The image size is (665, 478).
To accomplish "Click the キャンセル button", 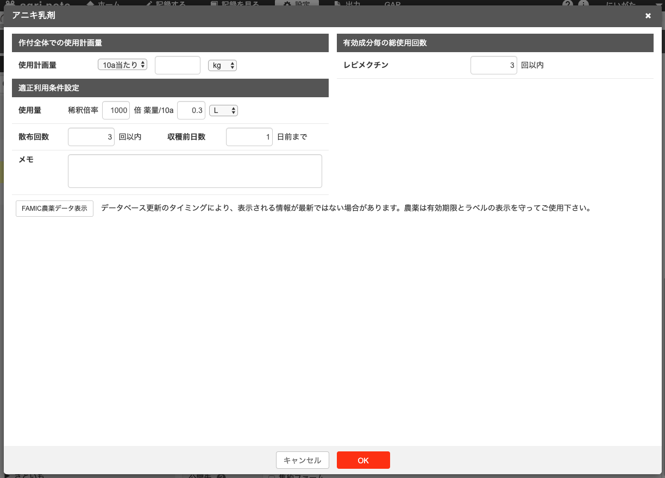I will [x=302, y=460].
